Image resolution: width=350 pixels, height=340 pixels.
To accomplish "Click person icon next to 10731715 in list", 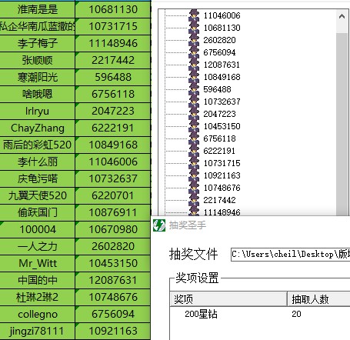I will point(194,163).
